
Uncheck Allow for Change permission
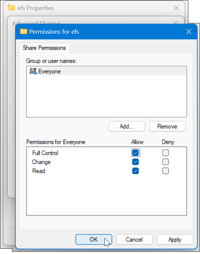[x=135, y=162]
